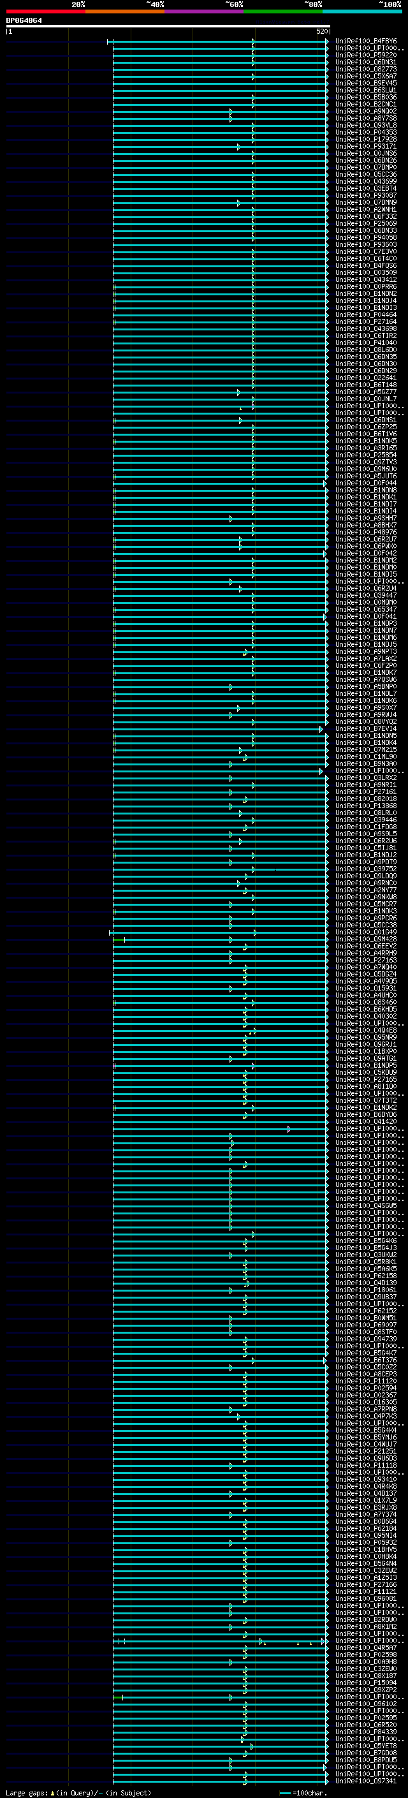
Task: Select hit label UniRef100_P13868
Action: 366,806
